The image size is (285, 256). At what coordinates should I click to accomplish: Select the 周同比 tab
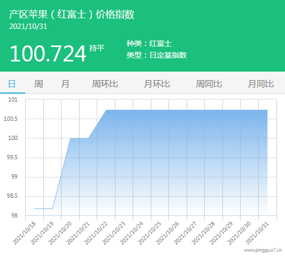tap(209, 84)
